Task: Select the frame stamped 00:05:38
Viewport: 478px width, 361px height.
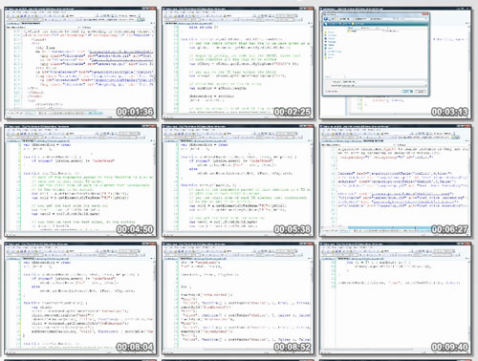Action: point(237,180)
